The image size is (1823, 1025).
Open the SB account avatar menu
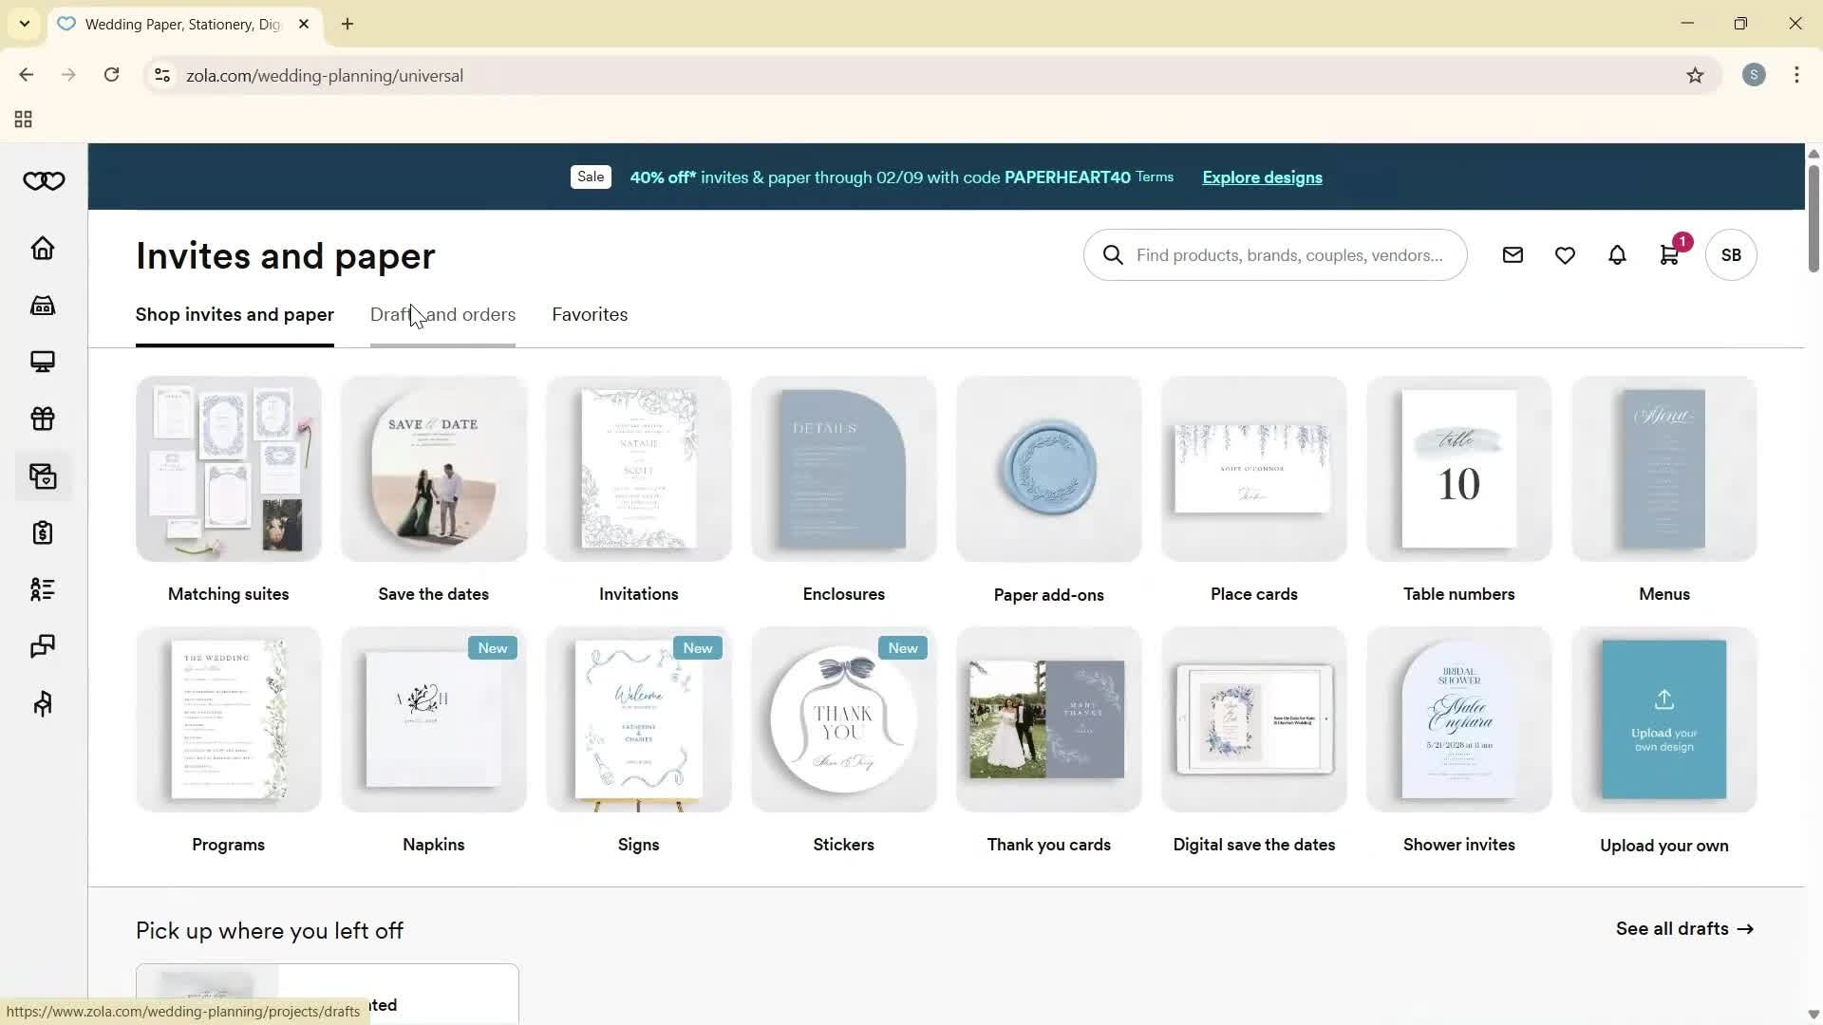click(1731, 254)
